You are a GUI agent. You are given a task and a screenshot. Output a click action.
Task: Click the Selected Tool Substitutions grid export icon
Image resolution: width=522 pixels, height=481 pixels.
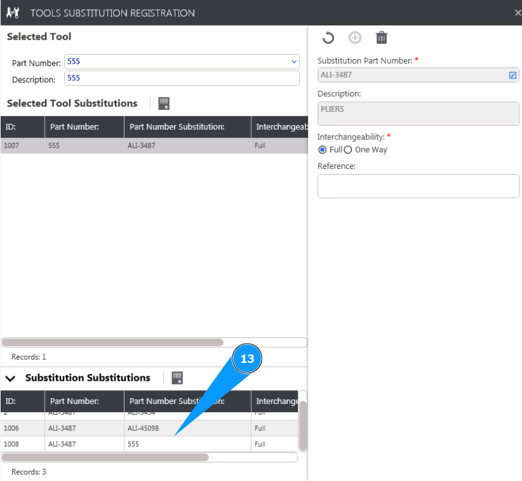[x=164, y=103]
